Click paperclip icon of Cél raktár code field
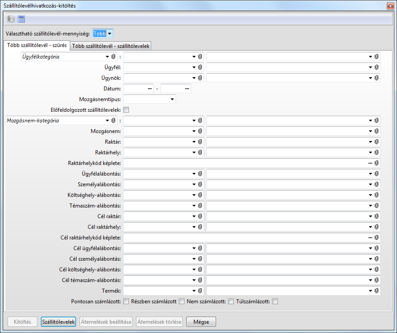397x333 pixels. pos(200,216)
